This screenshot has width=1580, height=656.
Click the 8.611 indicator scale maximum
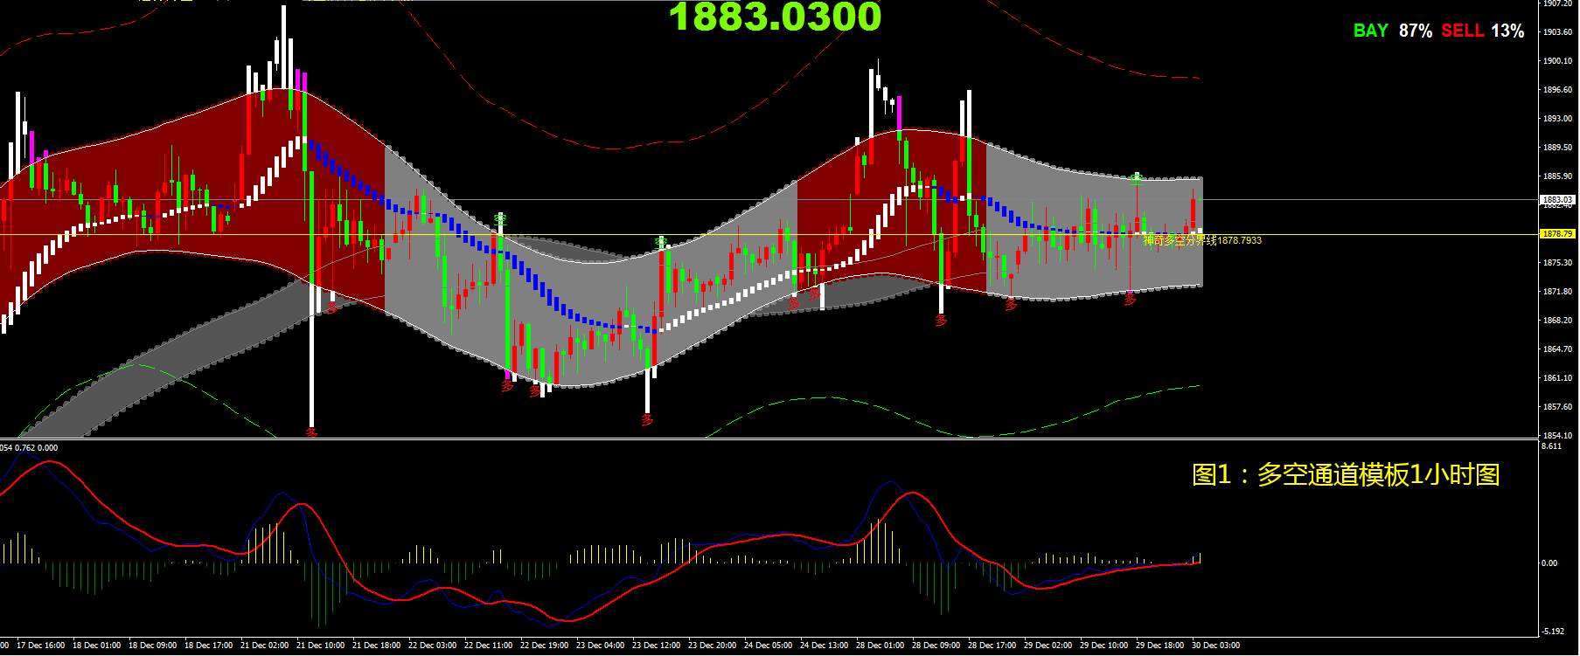[1552, 446]
